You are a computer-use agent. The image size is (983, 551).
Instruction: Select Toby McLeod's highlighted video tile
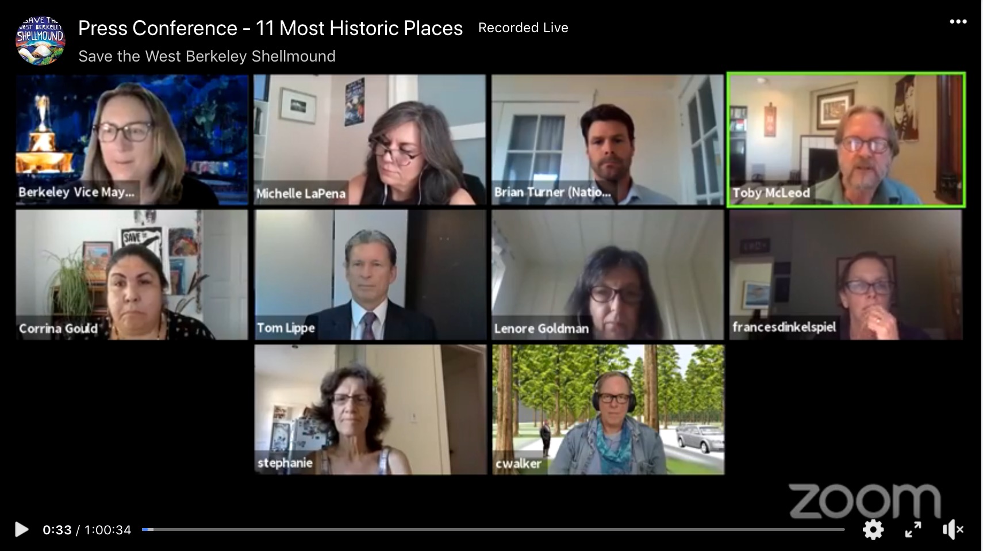tap(846, 140)
